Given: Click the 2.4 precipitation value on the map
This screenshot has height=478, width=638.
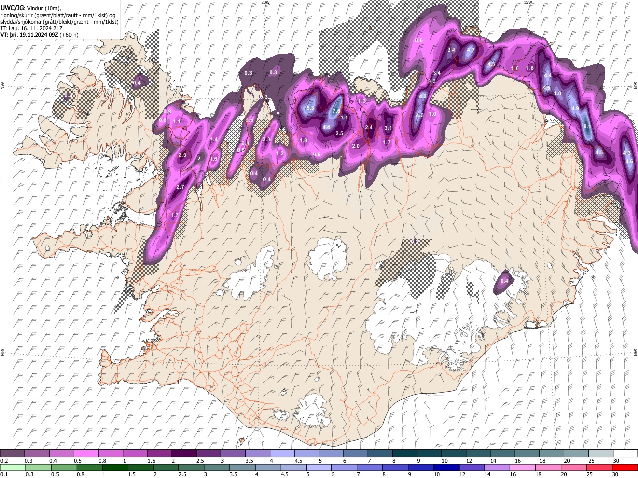Looking at the screenshot, I should click(x=369, y=128).
